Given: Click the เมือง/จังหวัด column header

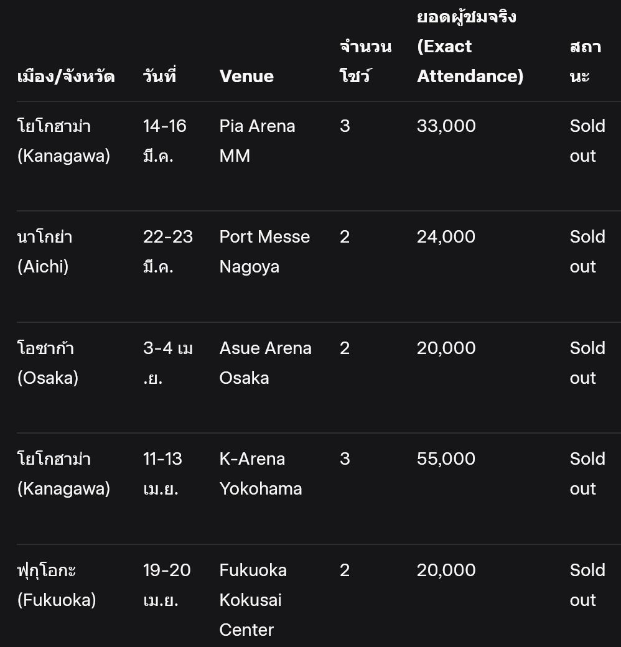Looking at the screenshot, I should coord(66,77).
